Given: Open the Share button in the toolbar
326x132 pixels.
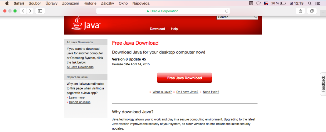Looking at the screenshot, I should click(300, 11).
